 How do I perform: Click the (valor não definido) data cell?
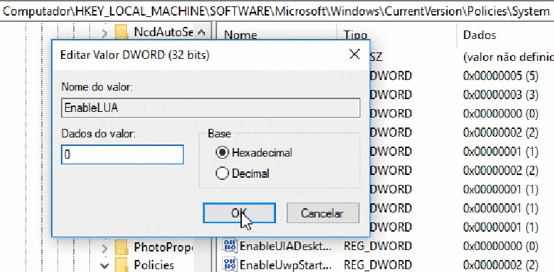[x=508, y=57]
